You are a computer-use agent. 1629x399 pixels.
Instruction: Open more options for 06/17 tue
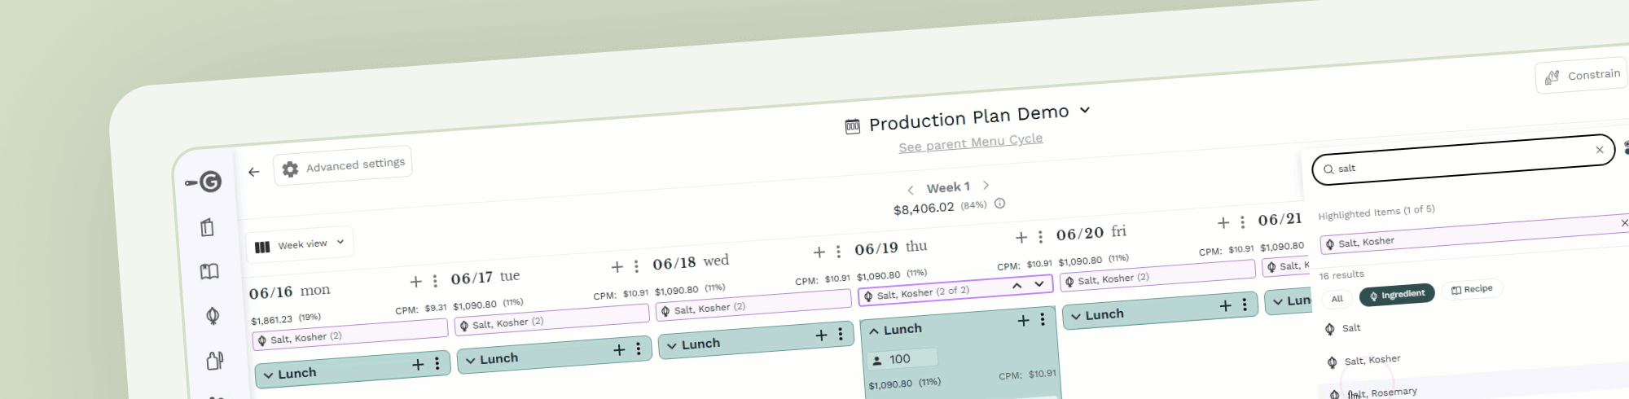(x=636, y=265)
